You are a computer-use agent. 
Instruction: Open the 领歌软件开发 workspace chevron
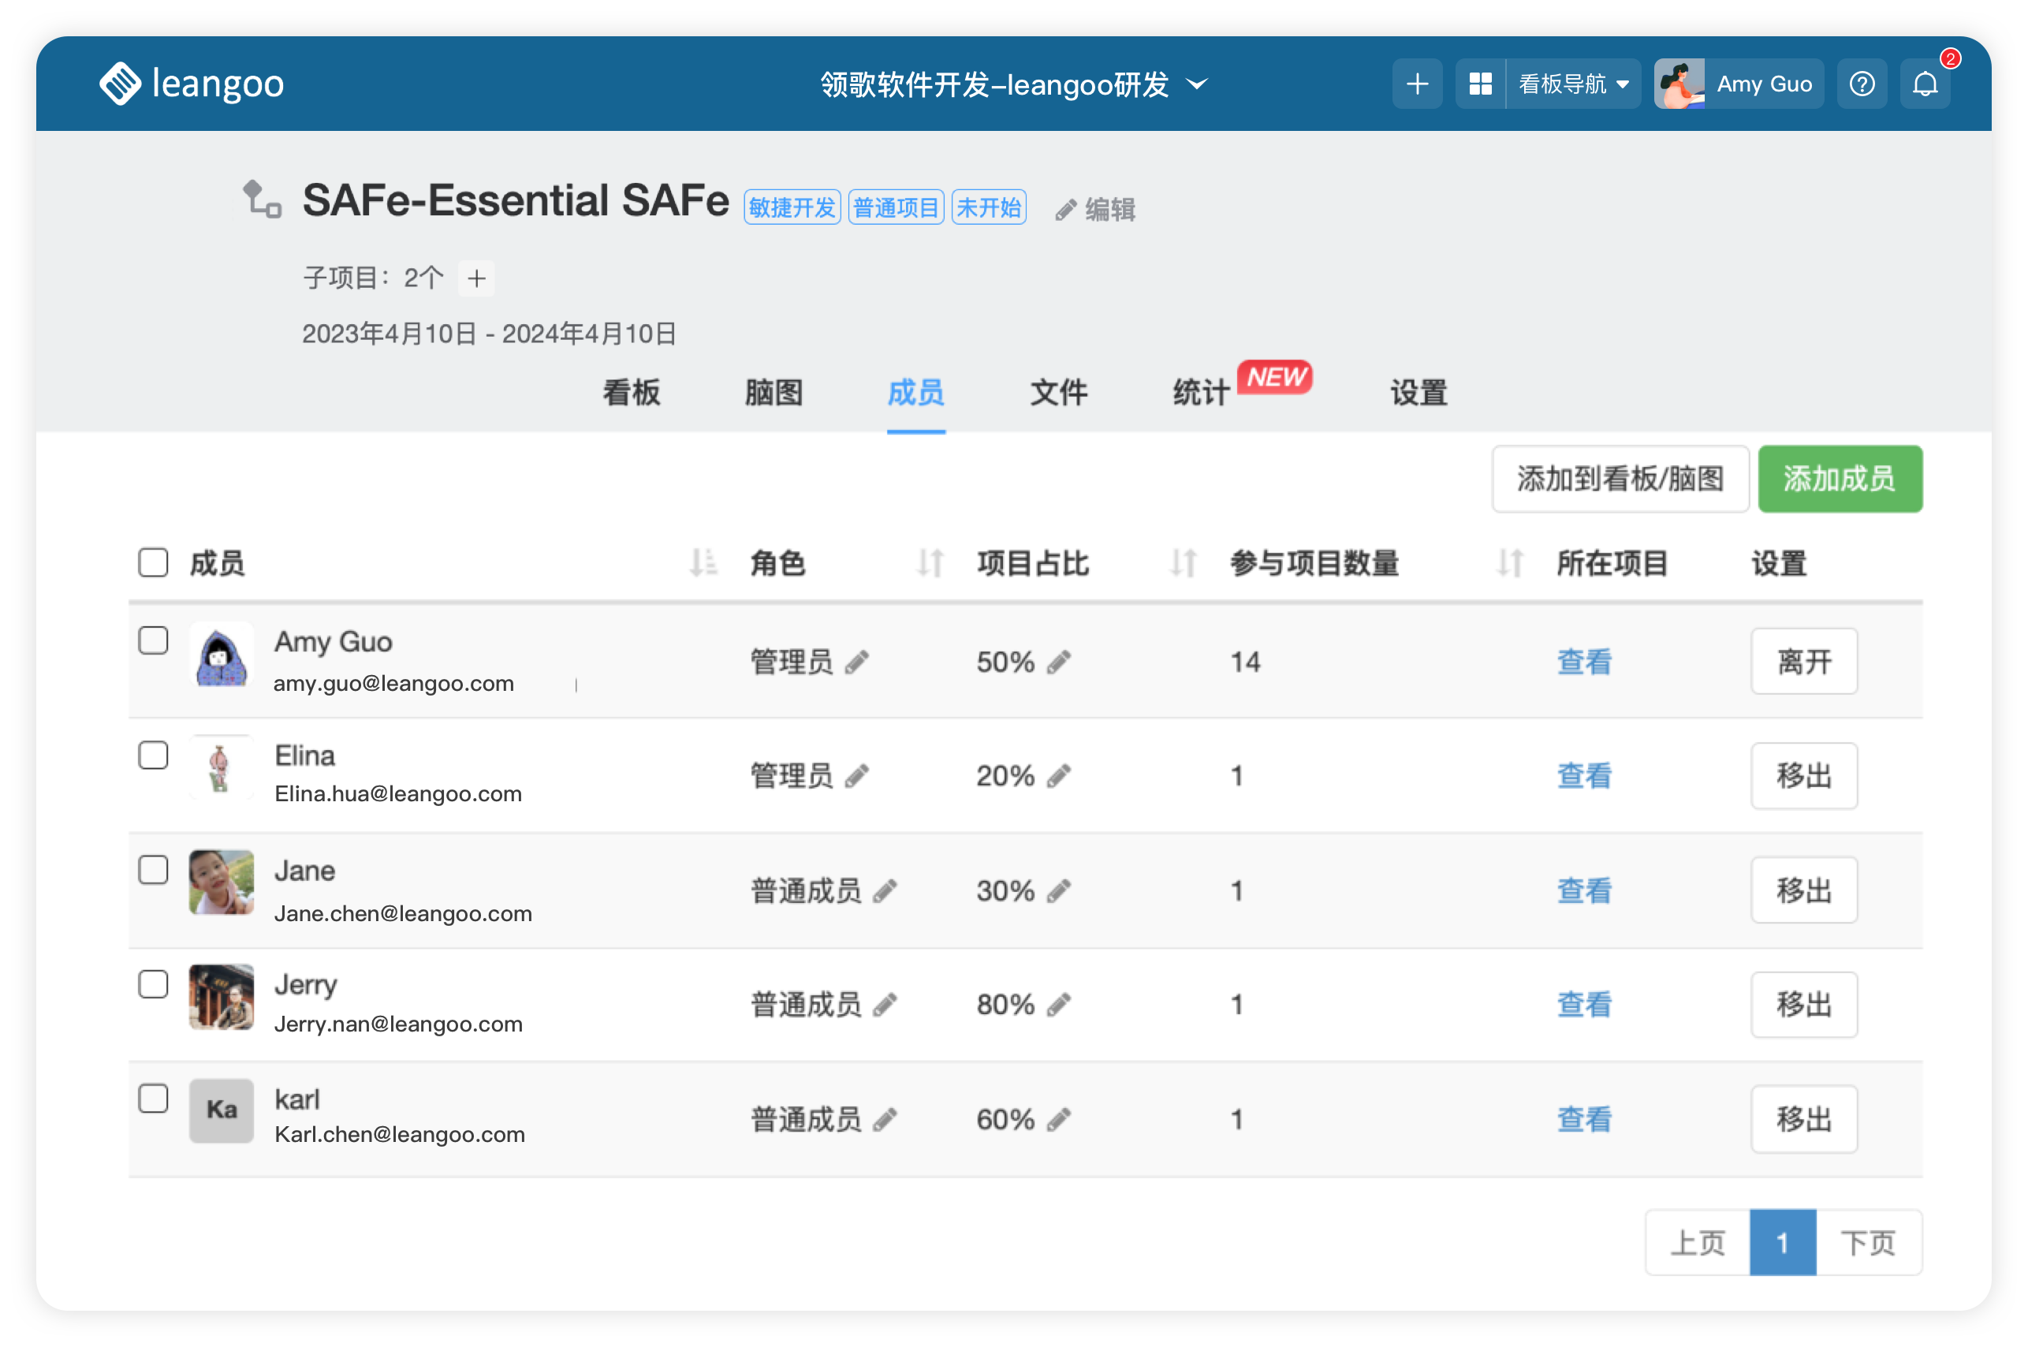1196,84
